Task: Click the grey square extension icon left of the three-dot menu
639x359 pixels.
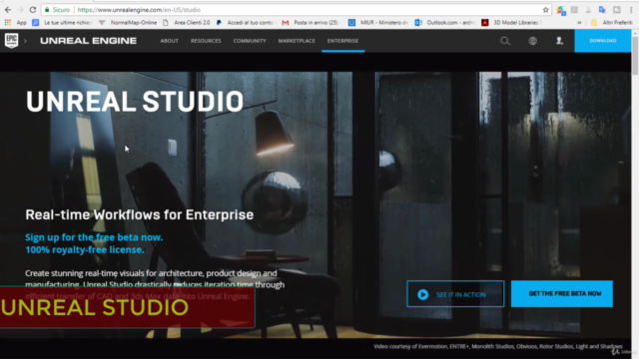Action: (x=617, y=10)
